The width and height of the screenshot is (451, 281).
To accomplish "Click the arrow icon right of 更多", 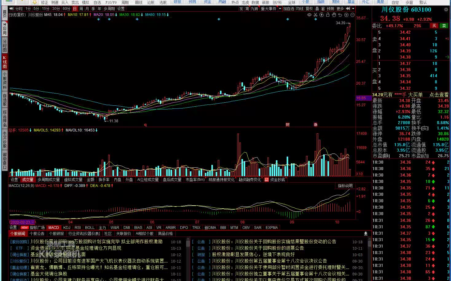I will point(348,9).
